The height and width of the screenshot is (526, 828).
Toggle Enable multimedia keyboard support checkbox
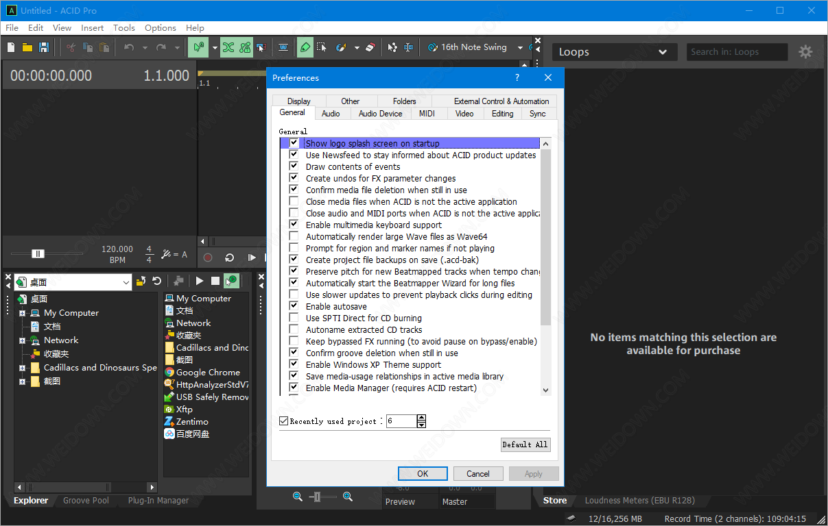tap(294, 225)
